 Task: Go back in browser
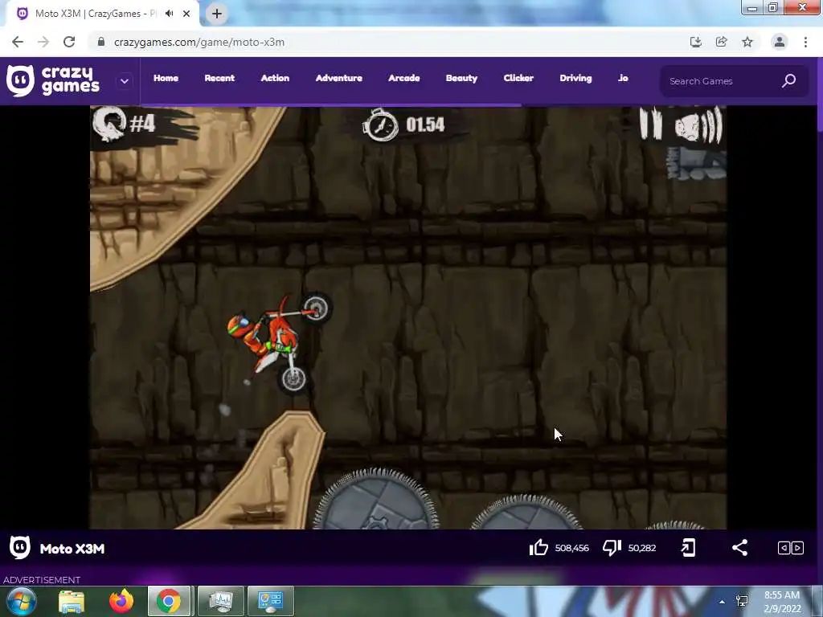[x=18, y=42]
